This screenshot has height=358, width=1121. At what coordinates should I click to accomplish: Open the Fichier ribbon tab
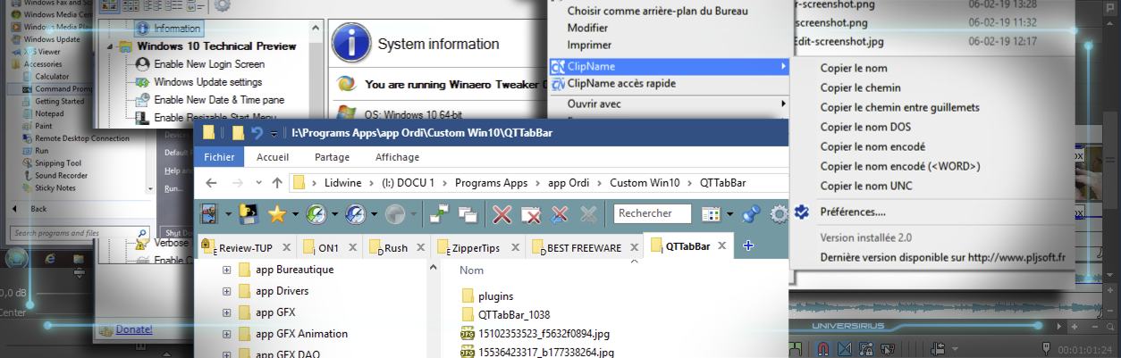click(x=218, y=157)
